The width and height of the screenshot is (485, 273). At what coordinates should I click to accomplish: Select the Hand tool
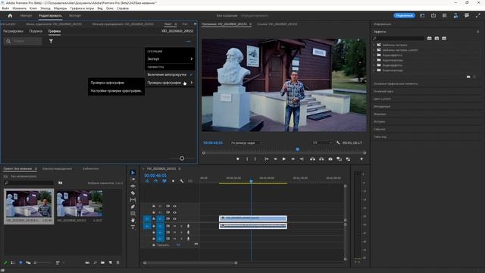133,220
